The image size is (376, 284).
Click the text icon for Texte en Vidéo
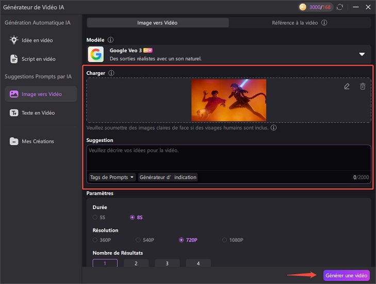pos(14,113)
